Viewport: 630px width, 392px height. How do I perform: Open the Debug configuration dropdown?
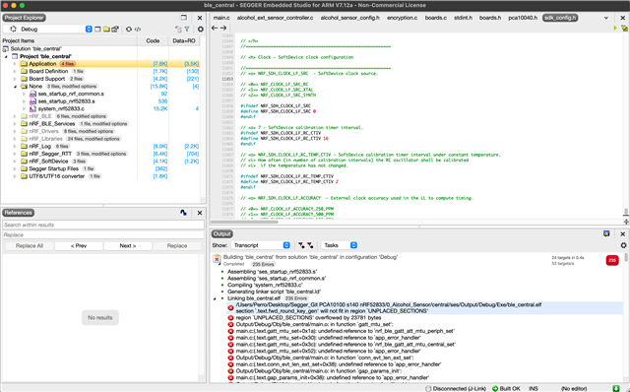(x=89, y=29)
